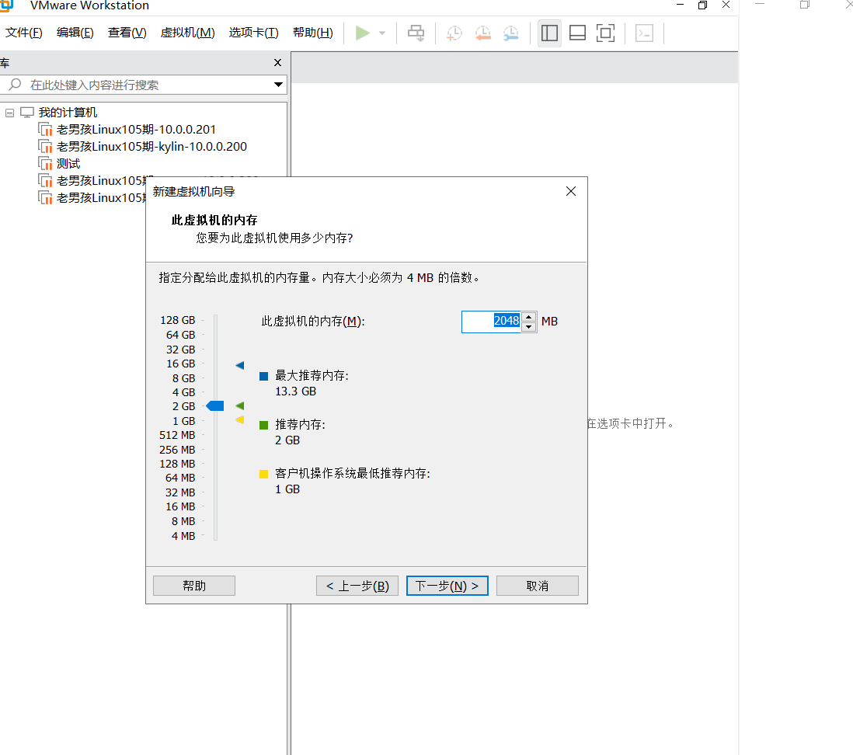Click the green Power On play icon
Image resolution: width=853 pixels, height=755 pixels.
tap(363, 33)
